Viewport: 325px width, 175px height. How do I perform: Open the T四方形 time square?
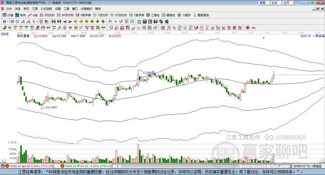coord(101,15)
